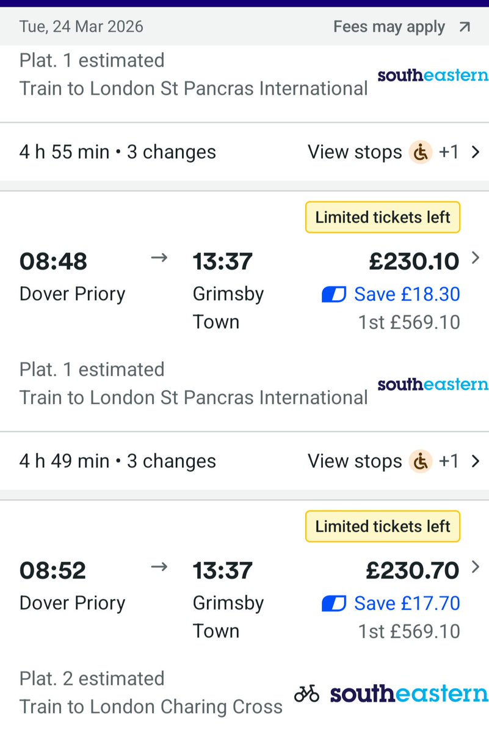Expand the £230.70 fare chevron
The height and width of the screenshot is (733, 489).
(x=476, y=568)
